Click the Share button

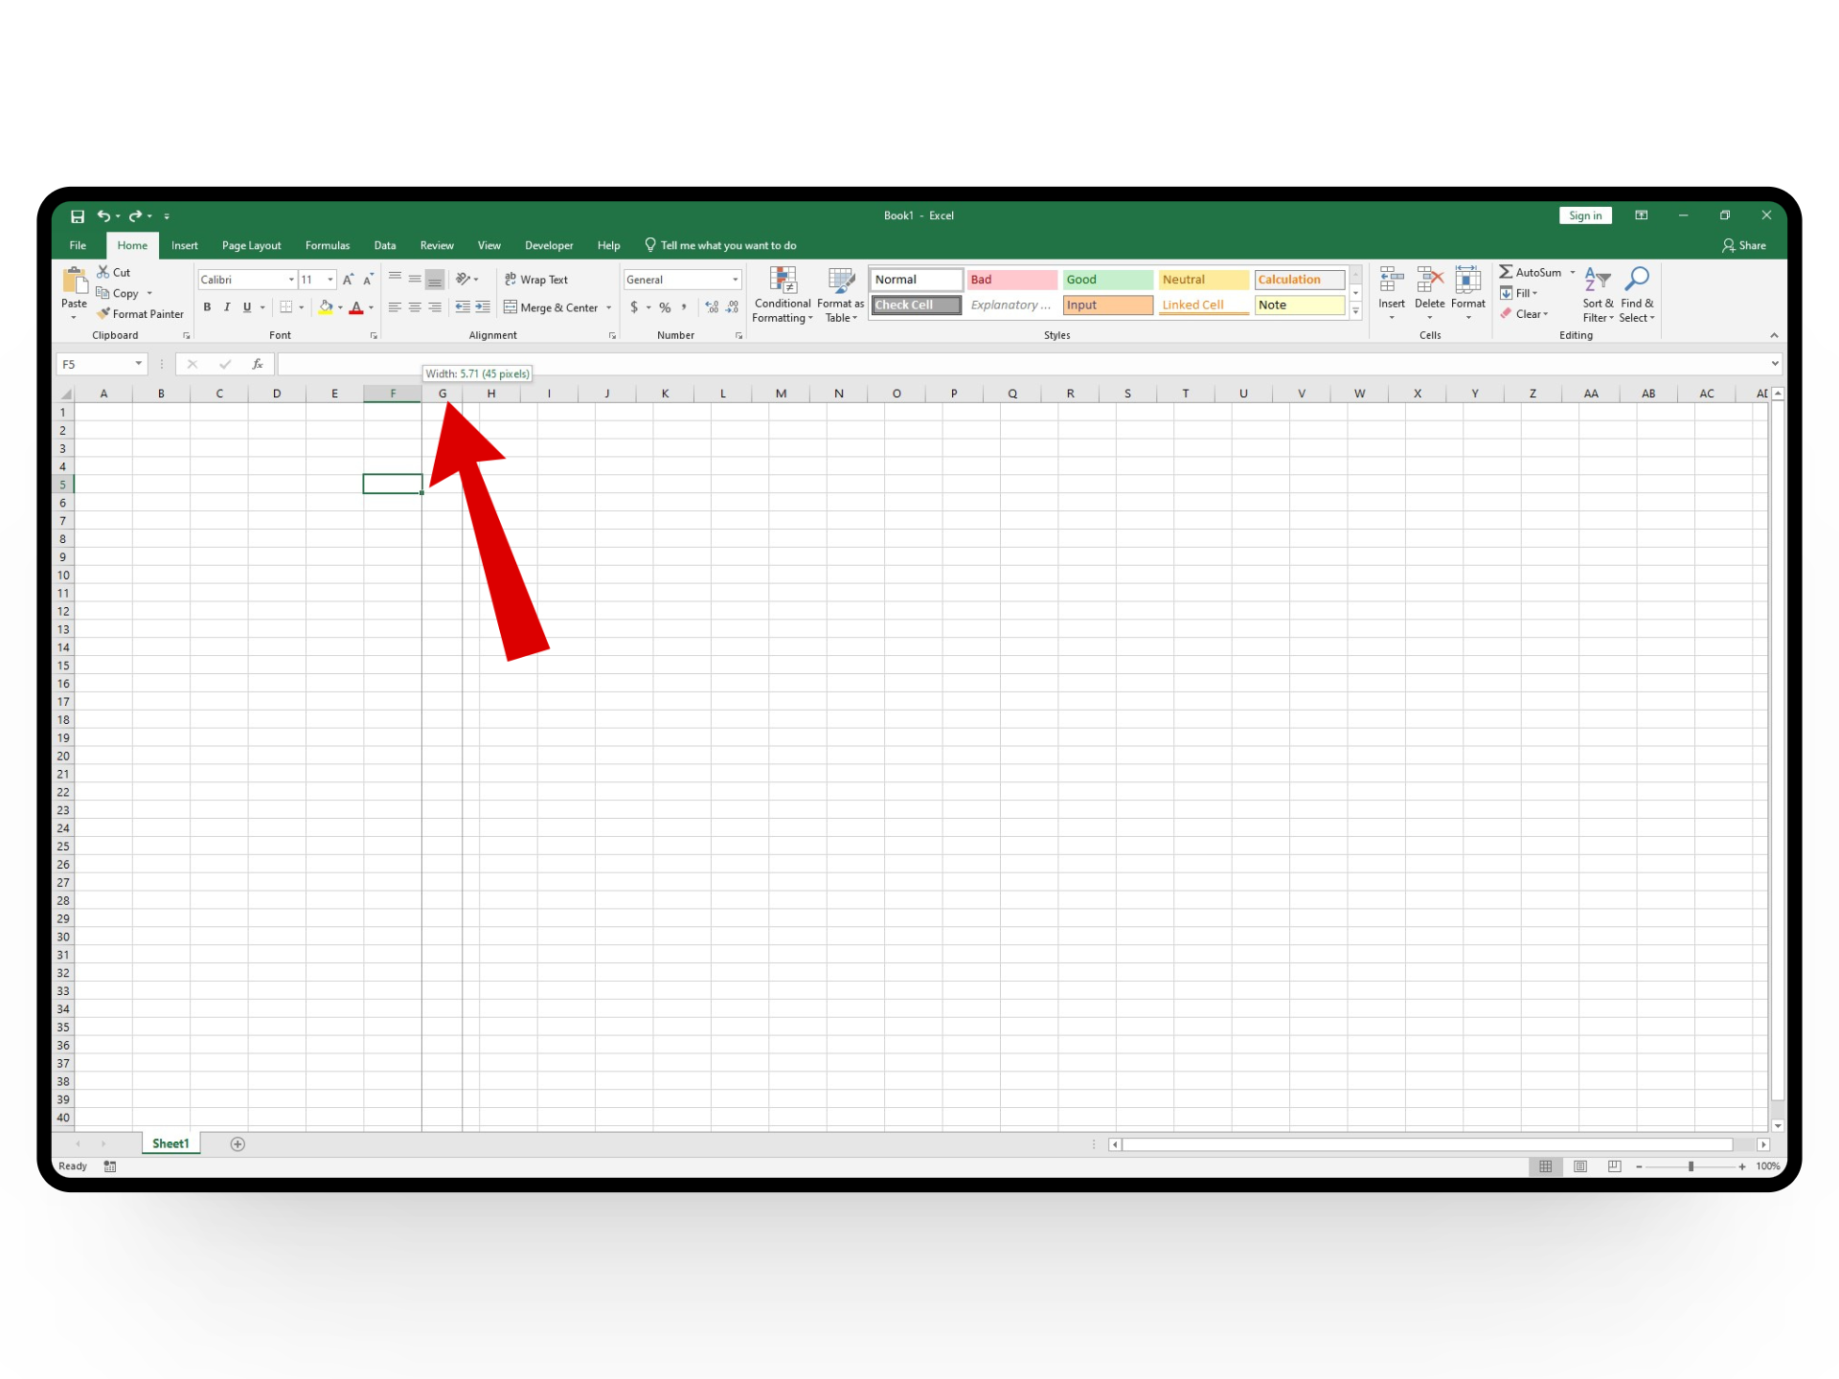click(1743, 246)
